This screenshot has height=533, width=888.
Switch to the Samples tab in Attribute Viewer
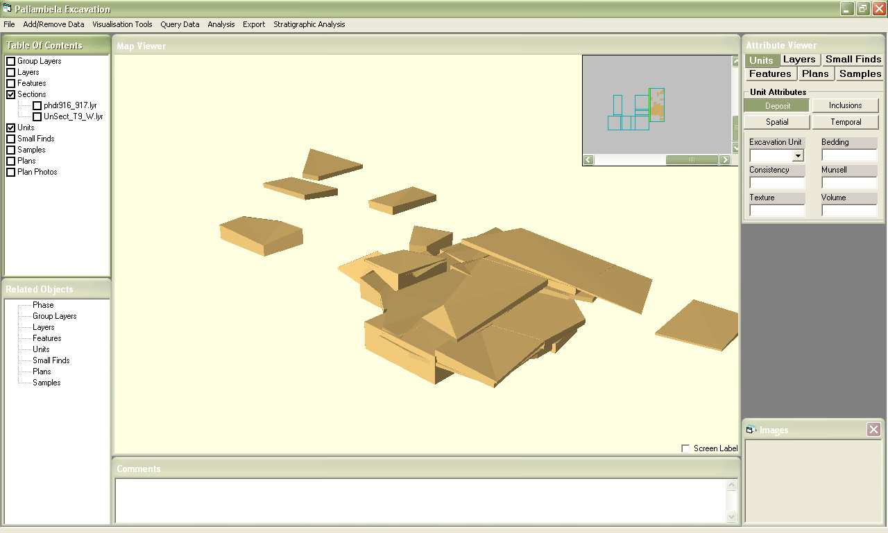click(860, 73)
